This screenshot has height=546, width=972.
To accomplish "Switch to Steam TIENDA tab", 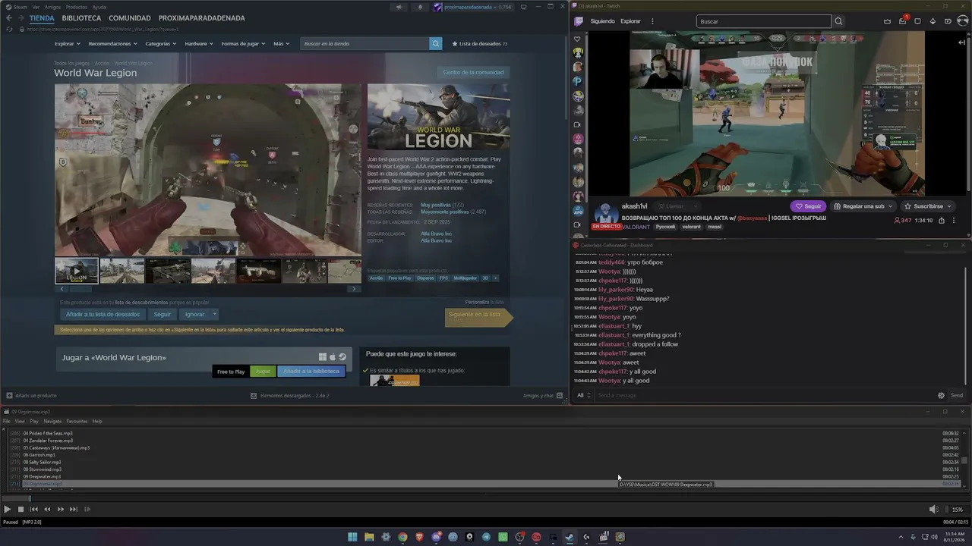I will pyautogui.click(x=43, y=17).
